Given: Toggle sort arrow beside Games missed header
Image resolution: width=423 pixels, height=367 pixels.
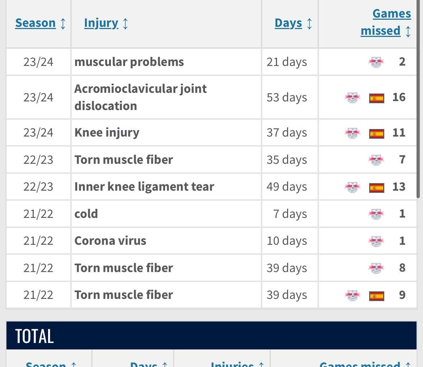Looking at the screenshot, I should coord(408,31).
